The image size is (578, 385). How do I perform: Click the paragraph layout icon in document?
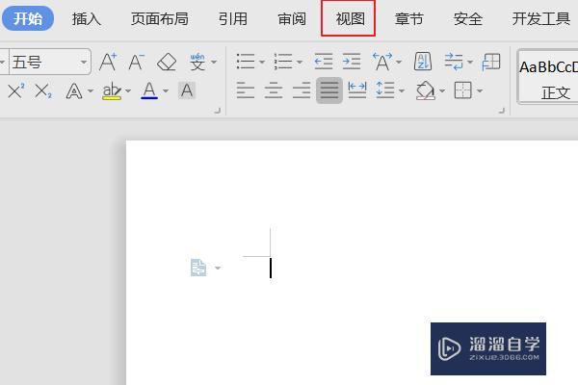(x=198, y=268)
